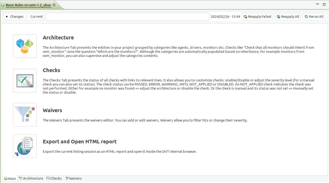
Task: Click the Export HTML report globe icon
Action: point(25,146)
